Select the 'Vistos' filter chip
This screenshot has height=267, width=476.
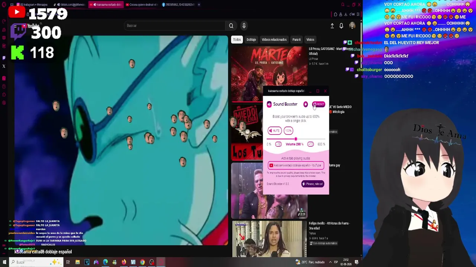310,40
